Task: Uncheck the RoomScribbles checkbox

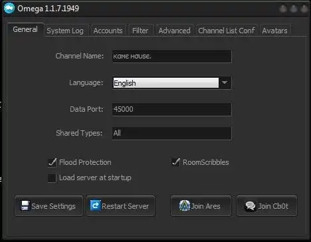Action: click(175, 162)
